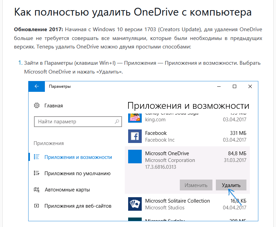Select the Microsoft Solitaire Collection entry name
276x227 pixels.
pyautogui.click(x=177, y=201)
